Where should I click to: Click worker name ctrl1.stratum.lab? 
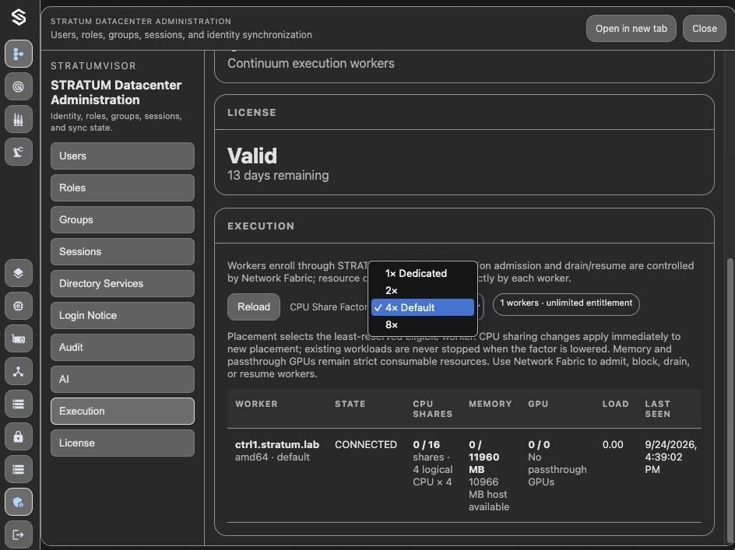point(277,445)
